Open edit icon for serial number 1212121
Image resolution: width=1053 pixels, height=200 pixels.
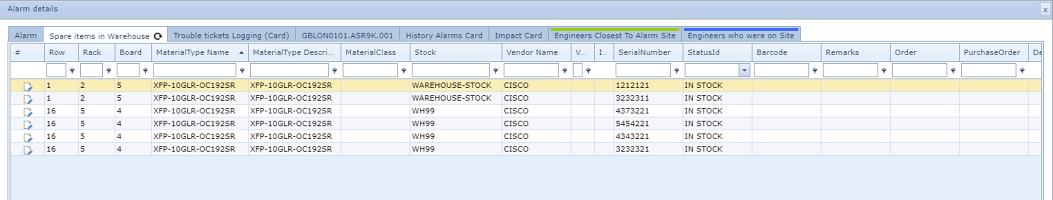28,87
